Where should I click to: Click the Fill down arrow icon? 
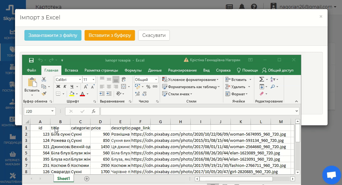[262, 87]
